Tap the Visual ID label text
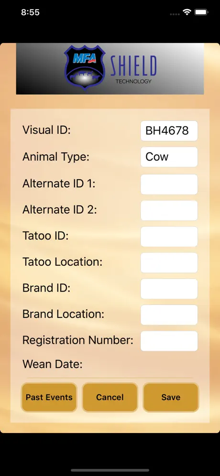220x476 pixels. (x=46, y=130)
